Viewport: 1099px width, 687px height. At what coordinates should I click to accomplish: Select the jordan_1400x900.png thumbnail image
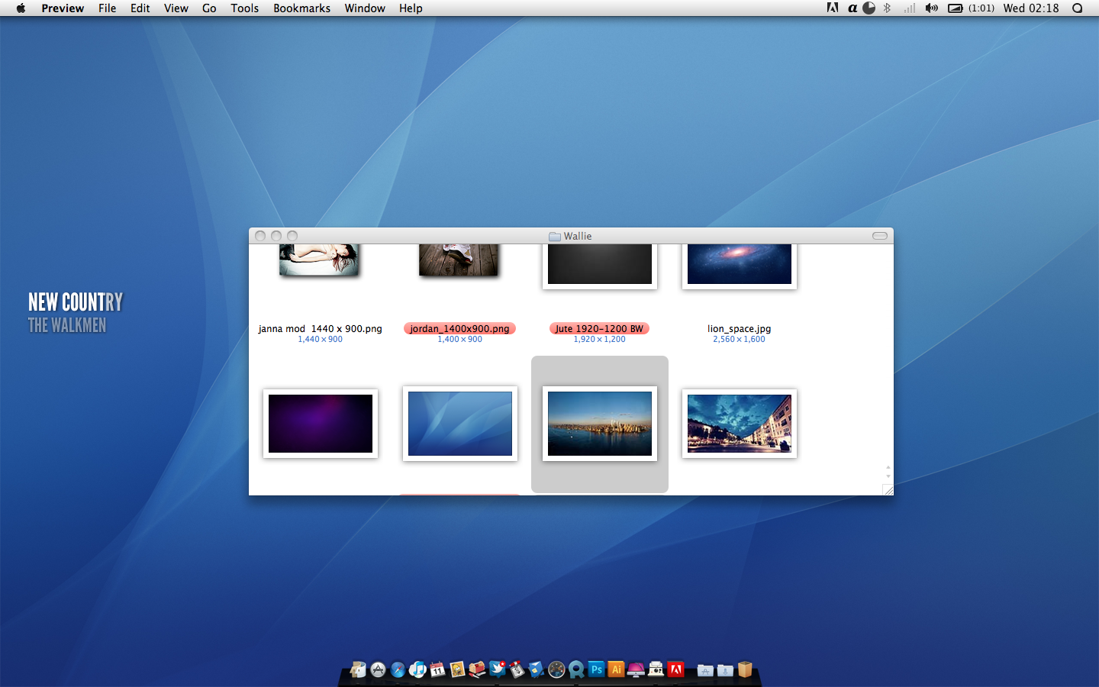459,260
